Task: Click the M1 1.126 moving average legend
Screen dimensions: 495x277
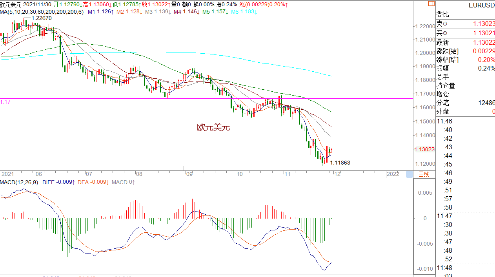Action: pyautogui.click(x=101, y=12)
